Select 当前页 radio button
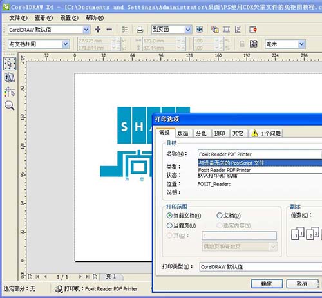 pyautogui.click(x=169, y=225)
